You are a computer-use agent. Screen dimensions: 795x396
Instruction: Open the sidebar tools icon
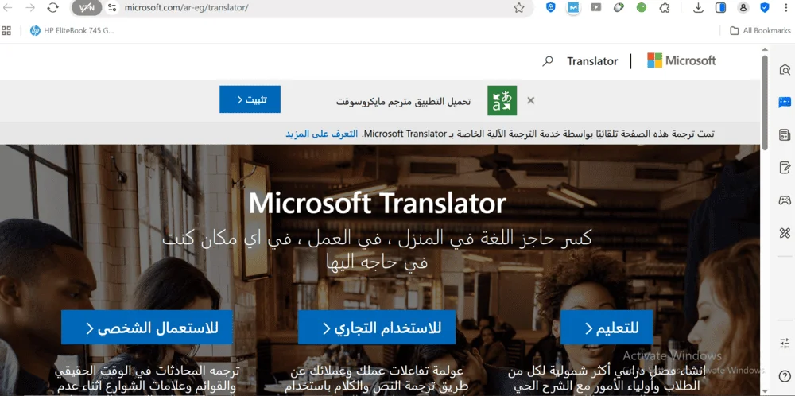click(x=785, y=233)
